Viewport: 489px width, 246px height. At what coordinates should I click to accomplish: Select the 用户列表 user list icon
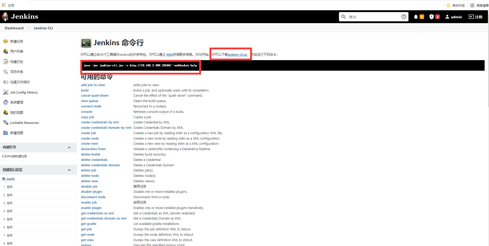(6, 51)
